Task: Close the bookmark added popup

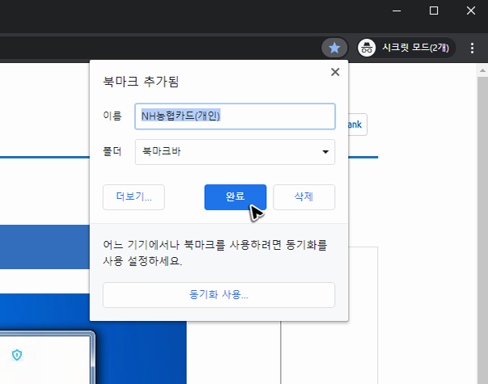Action: click(x=335, y=72)
